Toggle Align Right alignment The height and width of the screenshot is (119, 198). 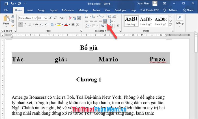[x=96, y=21]
